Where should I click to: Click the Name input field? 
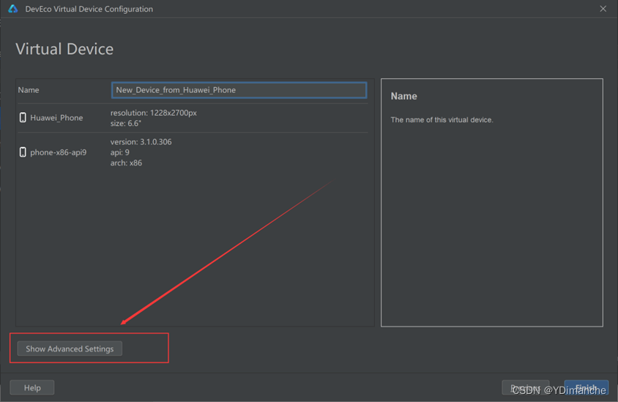[x=239, y=90]
